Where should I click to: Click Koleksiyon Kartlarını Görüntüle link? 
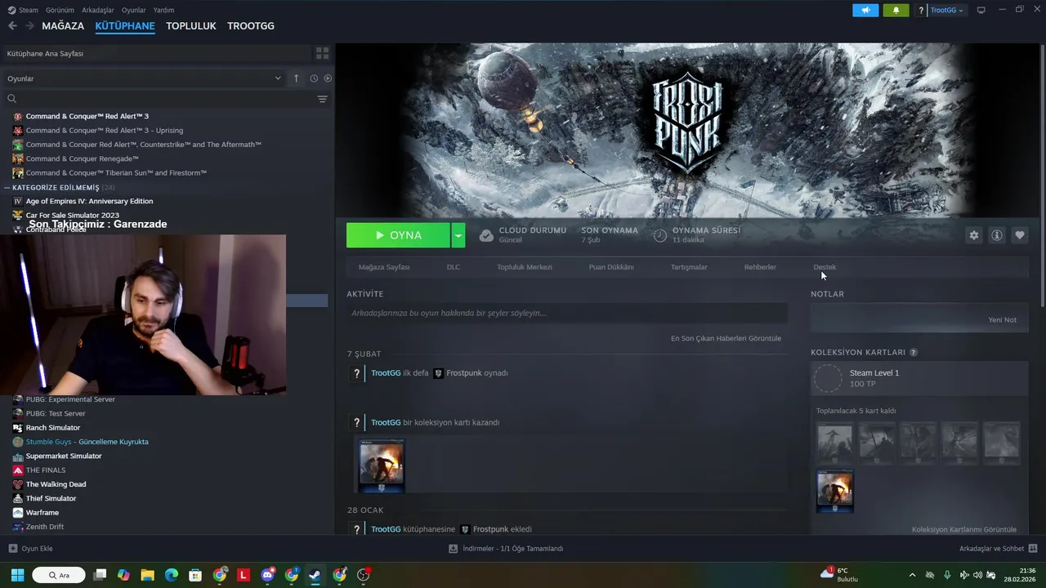[964, 529]
